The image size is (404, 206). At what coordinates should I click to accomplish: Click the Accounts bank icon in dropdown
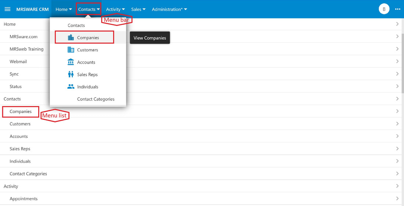tap(71, 62)
